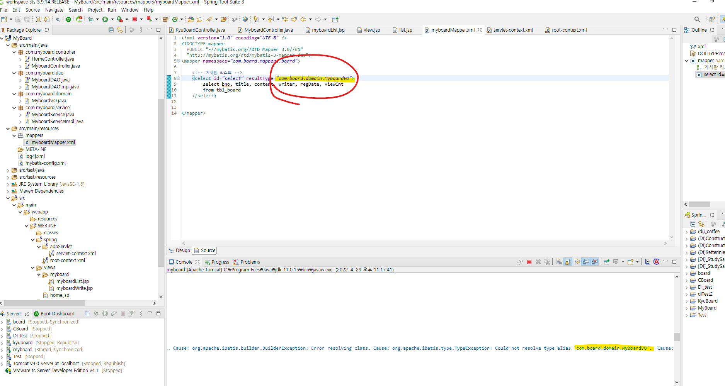
Task: Click the Save toolbar icon
Action: pos(18,19)
